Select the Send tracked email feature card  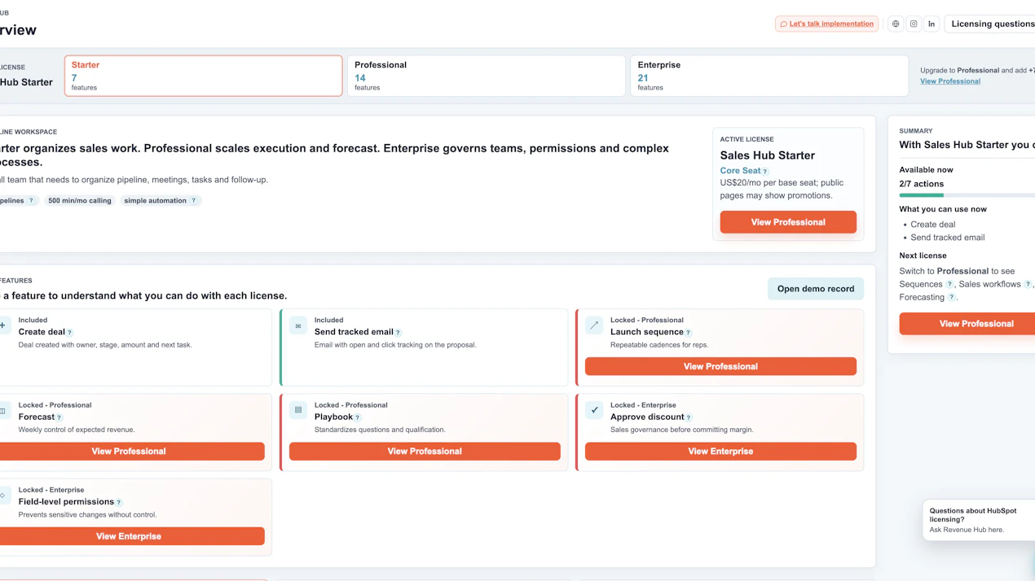(x=424, y=347)
